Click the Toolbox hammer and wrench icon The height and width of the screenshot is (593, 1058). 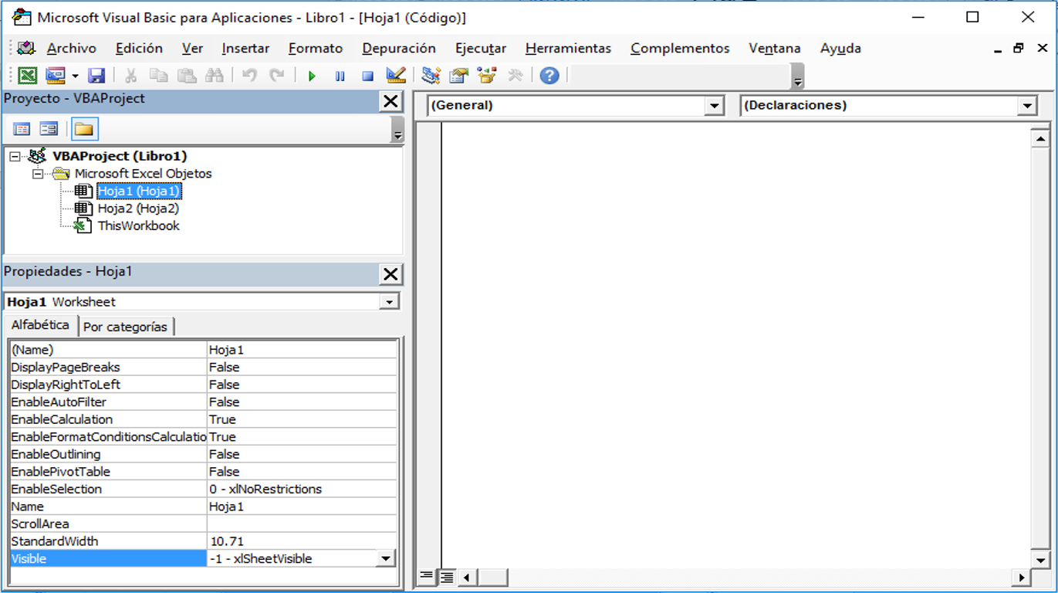point(515,76)
